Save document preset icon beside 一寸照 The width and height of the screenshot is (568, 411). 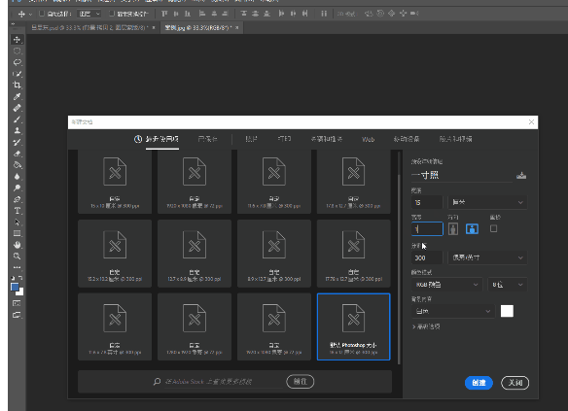tap(521, 176)
